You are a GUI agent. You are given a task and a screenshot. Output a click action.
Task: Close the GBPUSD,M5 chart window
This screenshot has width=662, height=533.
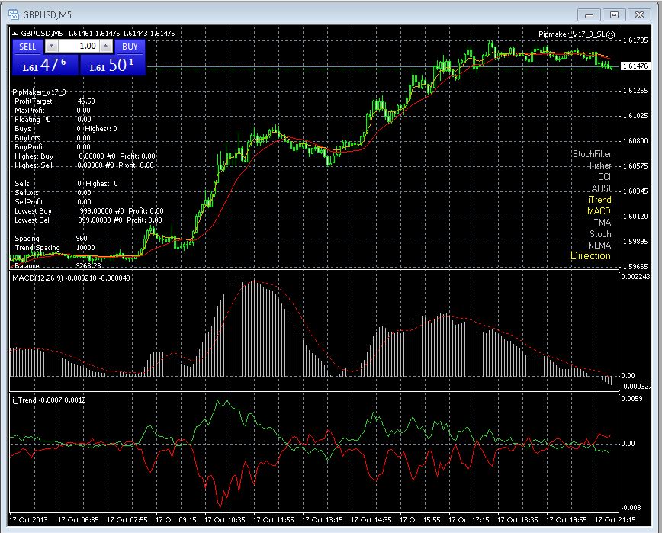[x=640, y=14]
